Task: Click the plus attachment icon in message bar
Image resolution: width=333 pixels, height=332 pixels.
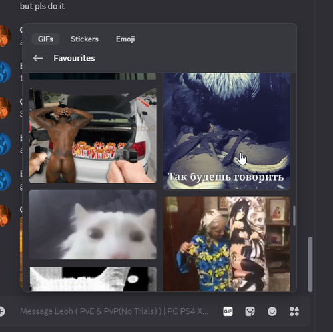Action: pyautogui.click(x=2, y=311)
